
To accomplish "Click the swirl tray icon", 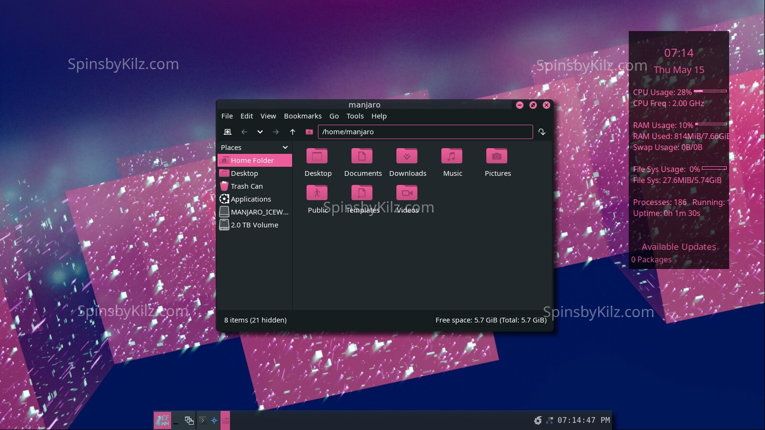I will (x=538, y=420).
